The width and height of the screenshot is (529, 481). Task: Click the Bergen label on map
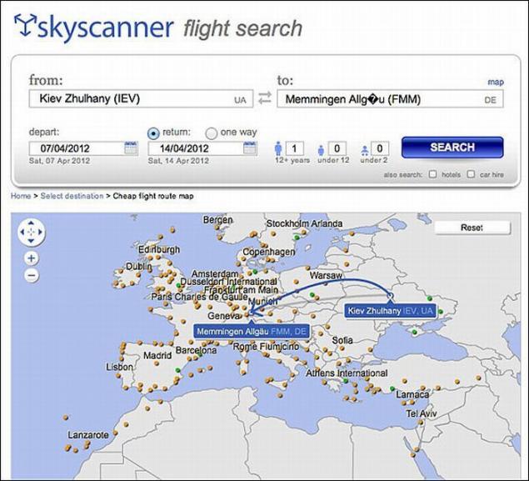(217, 220)
